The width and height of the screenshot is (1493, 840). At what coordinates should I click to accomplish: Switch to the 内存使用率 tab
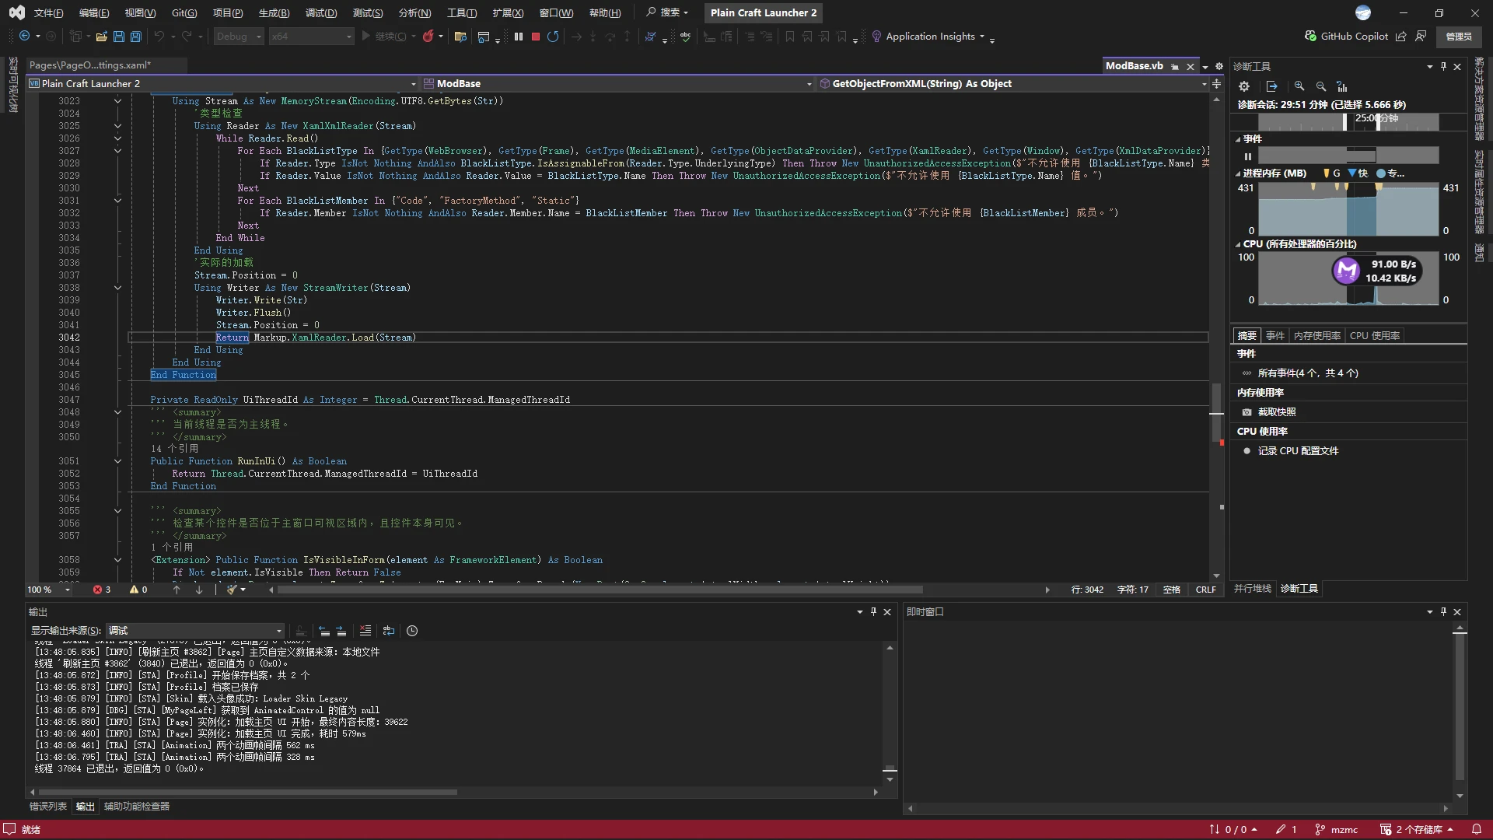click(1317, 336)
